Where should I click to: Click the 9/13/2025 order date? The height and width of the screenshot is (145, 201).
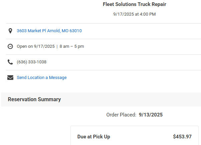tap(151, 115)
